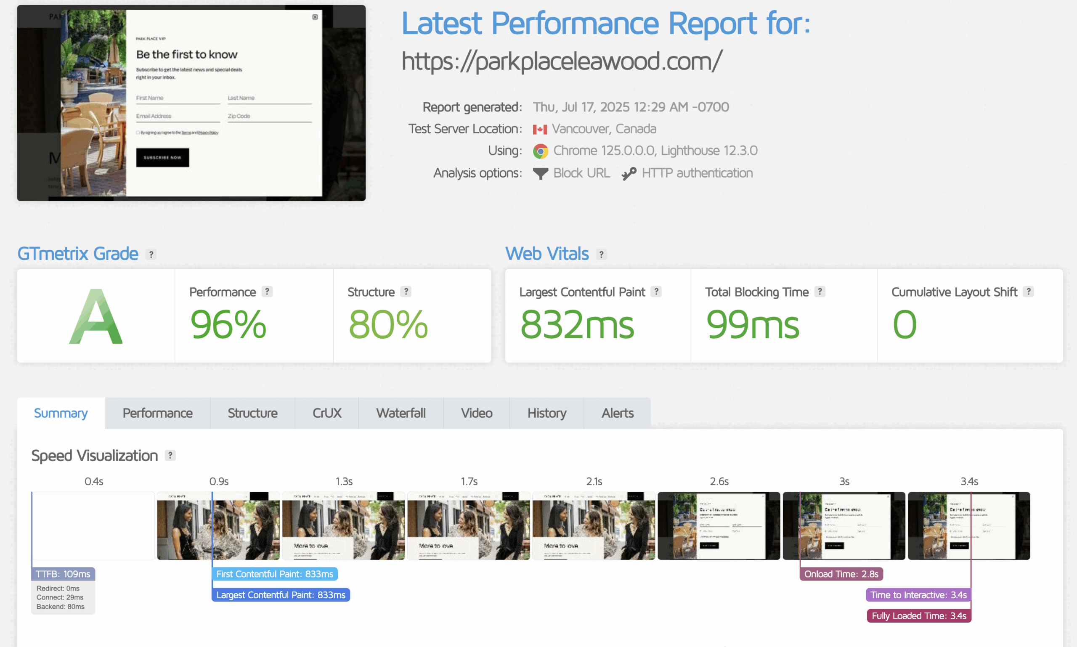Viewport: 1077px width, 647px height.
Task: Click Largest Contentful Paint: 833ms marker
Action: pos(281,595)
